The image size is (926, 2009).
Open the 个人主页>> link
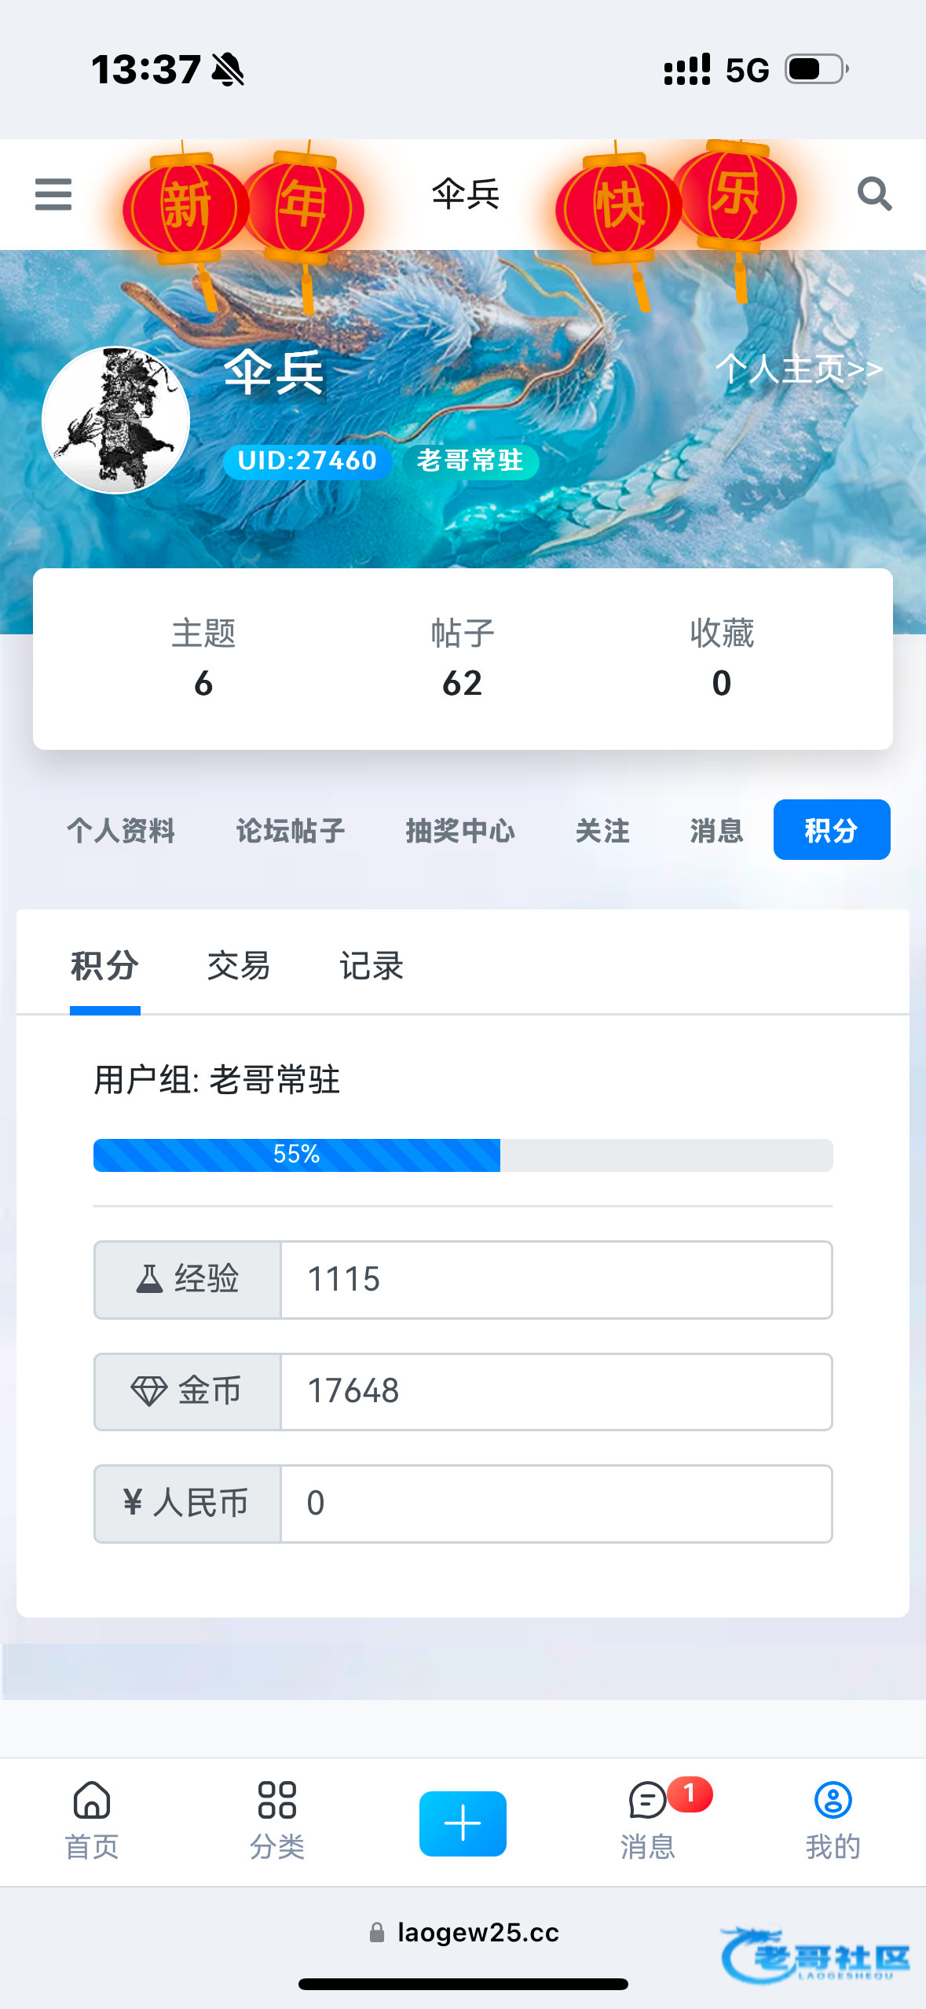pyautogui.click(x=799, y=369)
